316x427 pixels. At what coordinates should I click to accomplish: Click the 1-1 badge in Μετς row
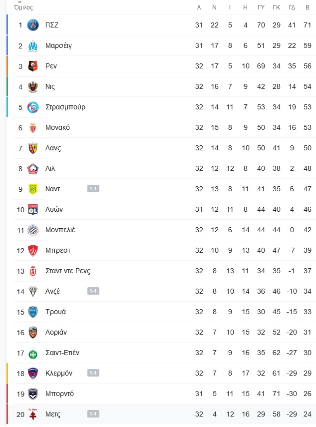tap(93, 414)
